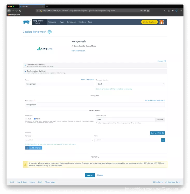Viewport: 190px width, 194px height.
Task: Open a new browser tab
Action: [x=47, y=6]
